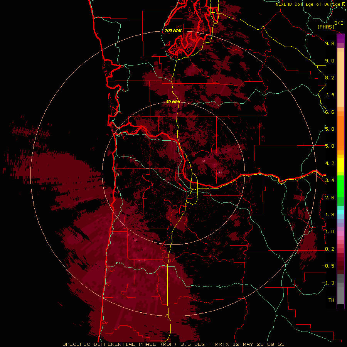347x347 pixels.
Task: Click the "DKD" label above the color scale
Action: point(339,23)
